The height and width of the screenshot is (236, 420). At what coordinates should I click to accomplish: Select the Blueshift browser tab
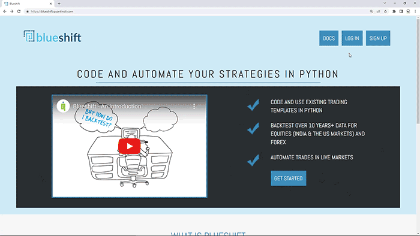tap(28, 4)
